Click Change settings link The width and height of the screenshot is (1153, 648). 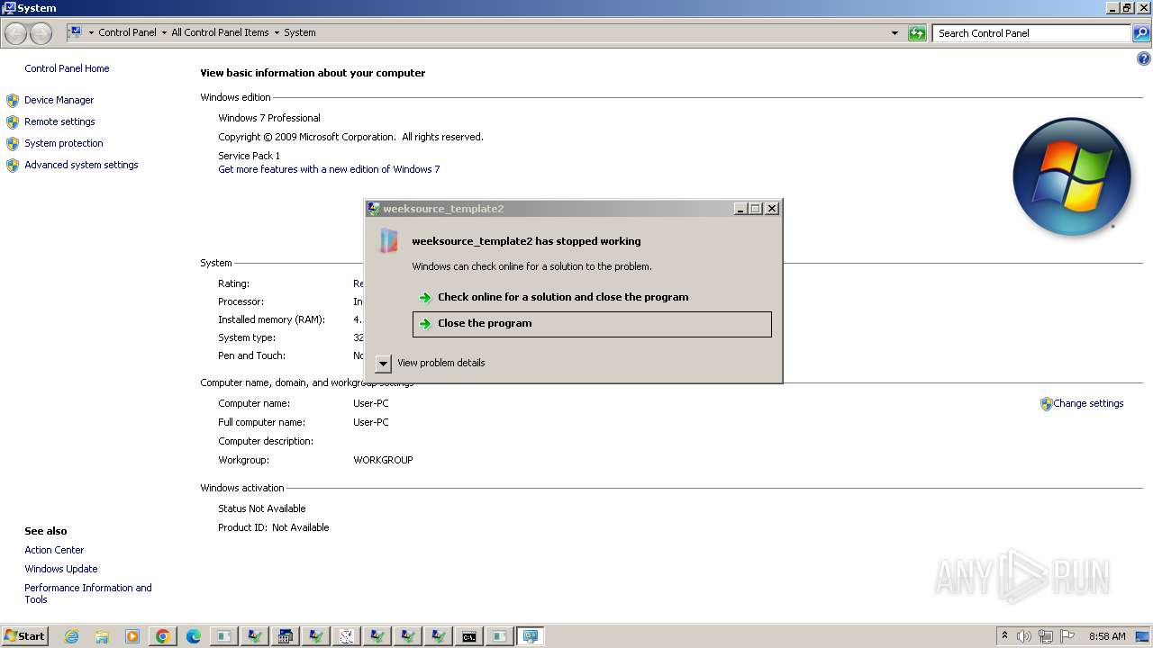[1088, 403]
